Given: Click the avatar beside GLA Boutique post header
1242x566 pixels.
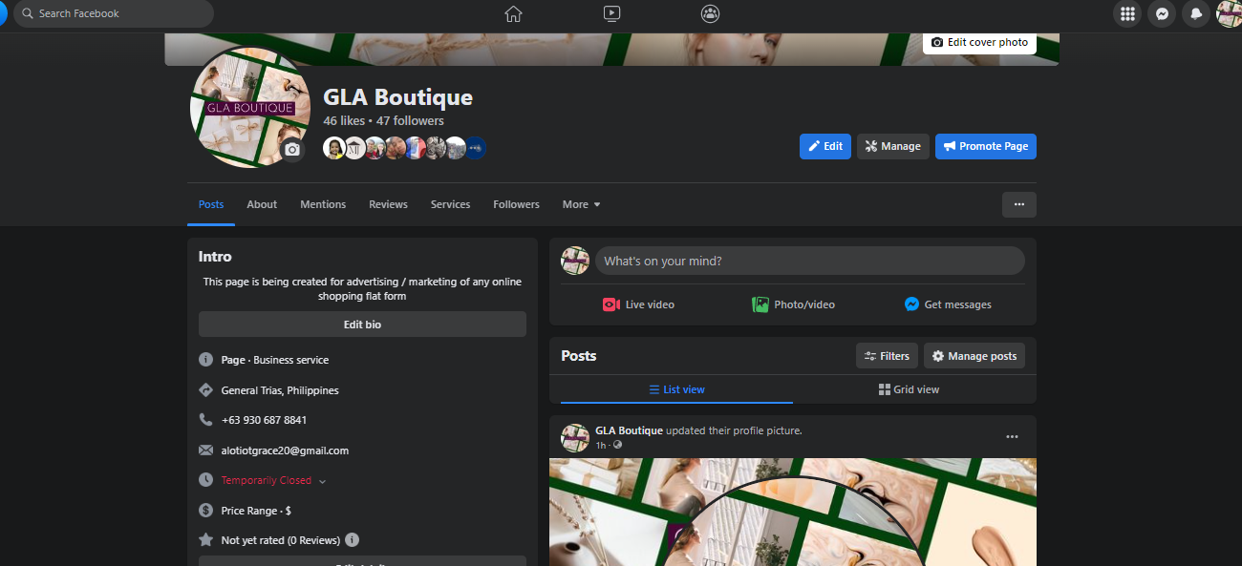Looking at the screenshot, I should click(575, 438).
